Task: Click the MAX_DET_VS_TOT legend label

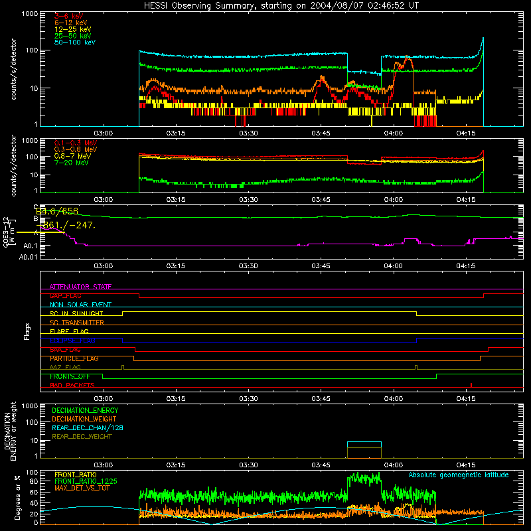Action: [82, 489]
